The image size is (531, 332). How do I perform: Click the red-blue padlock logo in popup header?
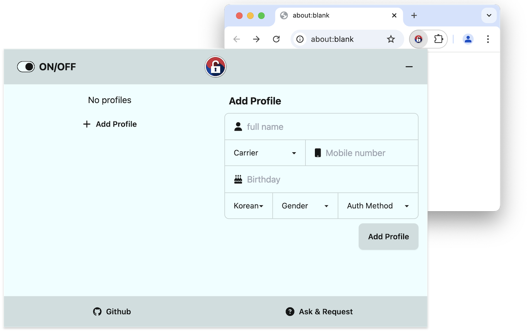[215, 67]
